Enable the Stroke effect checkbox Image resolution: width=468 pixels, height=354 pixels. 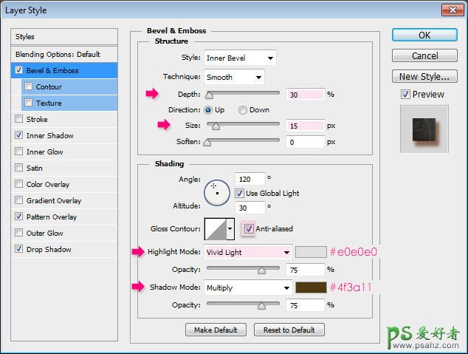[18, 119]
